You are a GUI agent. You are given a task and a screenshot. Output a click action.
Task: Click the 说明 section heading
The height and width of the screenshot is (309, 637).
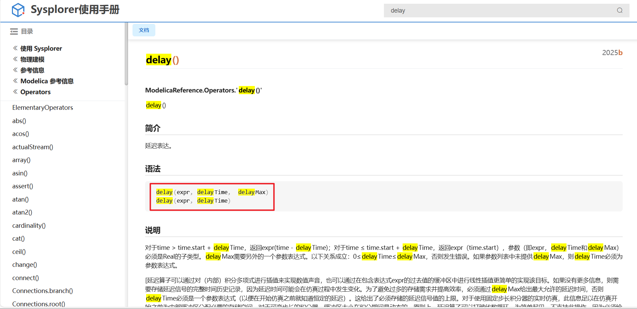pyautogui.click(x=153, y=230)
